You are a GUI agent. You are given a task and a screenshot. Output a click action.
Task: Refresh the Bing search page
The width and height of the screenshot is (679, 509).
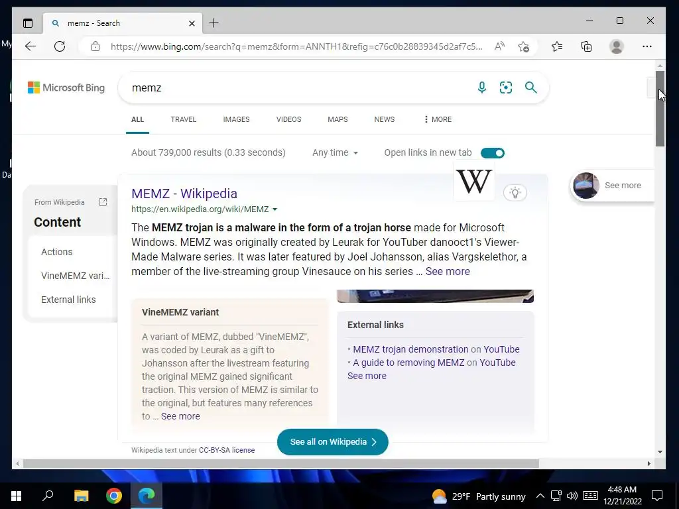click(x=60, y=46)
